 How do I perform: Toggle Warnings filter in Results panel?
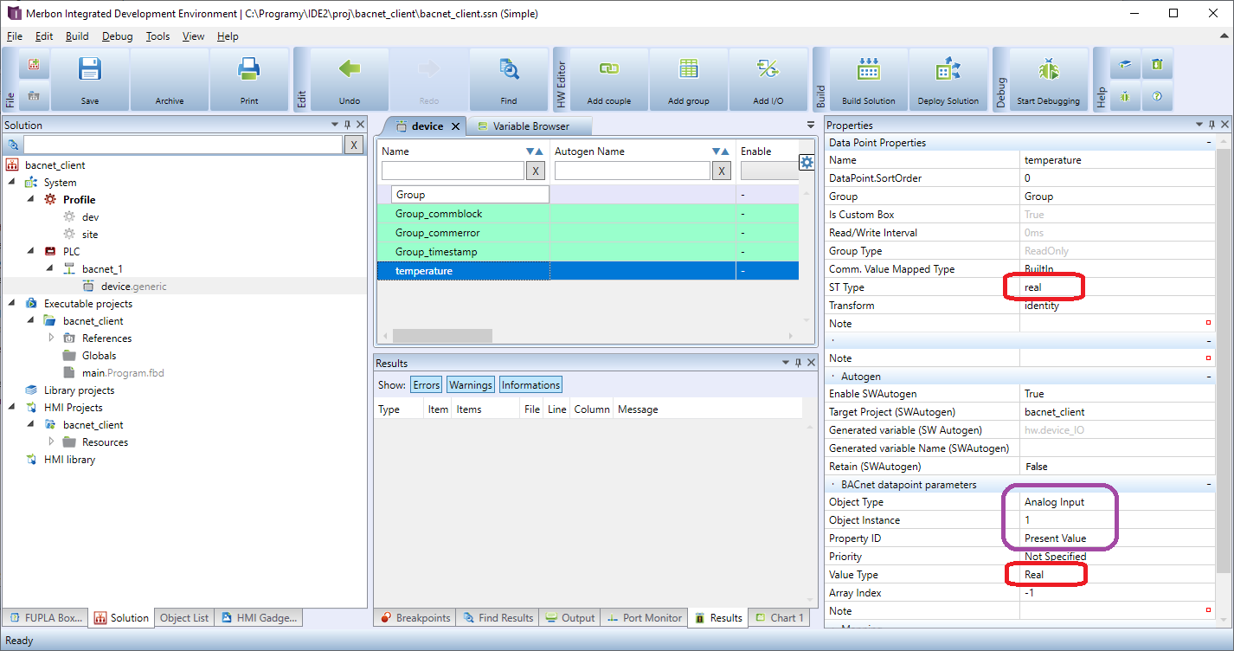click(470, 384)
